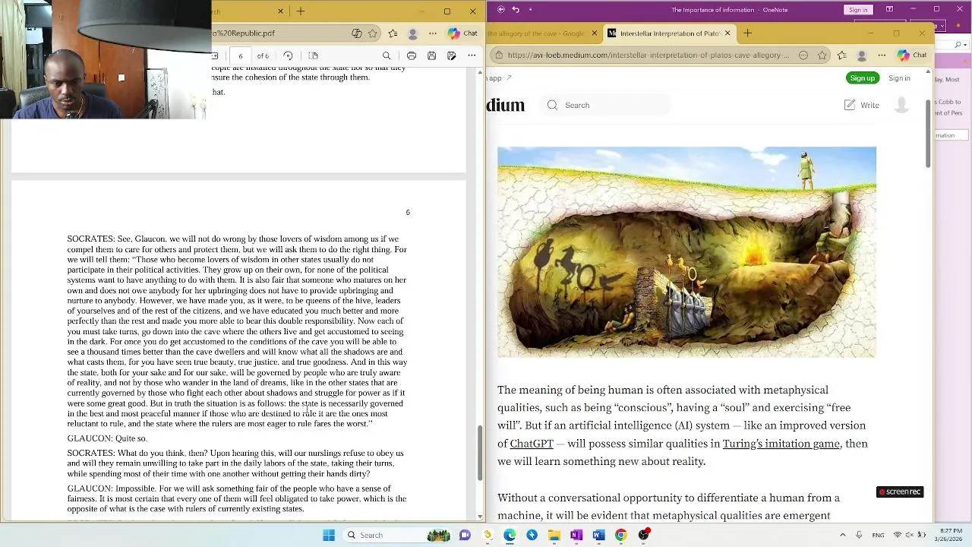Screen dimensions: 972x547
Task: Click the OneNote undo icon
Action: tap(516, 9)
